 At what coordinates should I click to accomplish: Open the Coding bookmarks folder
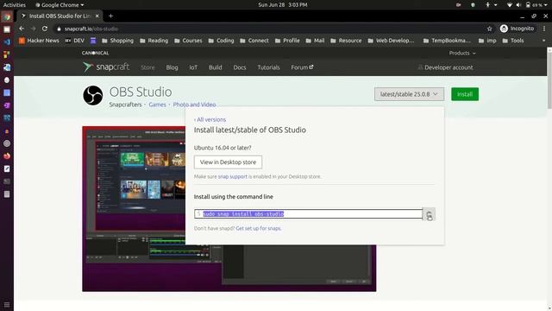click(221, 41)
